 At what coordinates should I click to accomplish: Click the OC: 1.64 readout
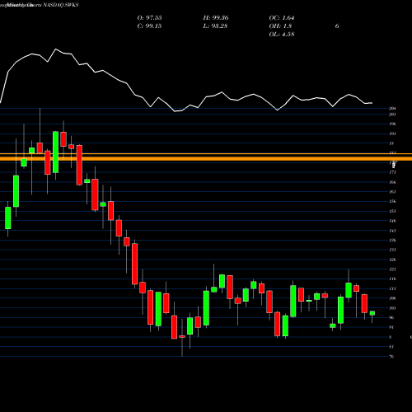point(282,18)
